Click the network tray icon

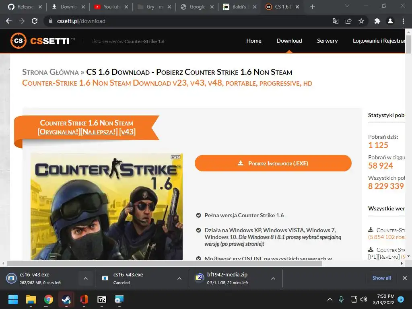tap(354, 299)
